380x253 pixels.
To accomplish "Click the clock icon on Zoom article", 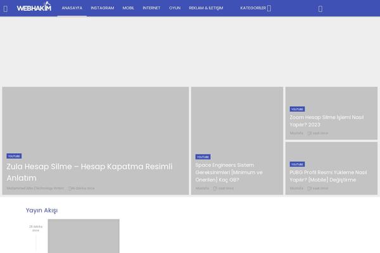I will (x=309, y=133).
